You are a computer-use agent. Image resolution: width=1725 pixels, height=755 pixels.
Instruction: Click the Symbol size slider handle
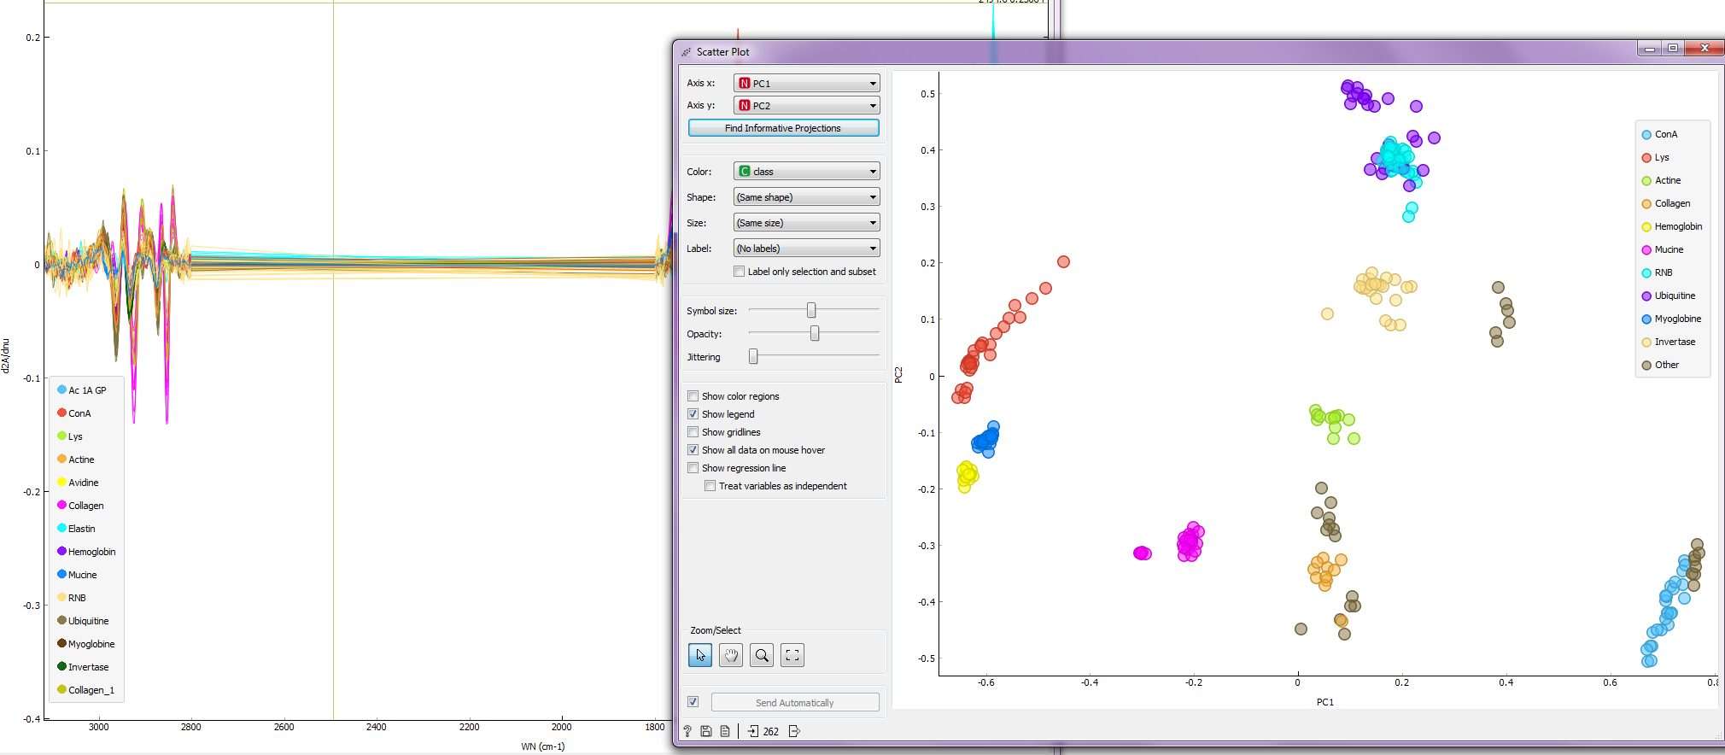[x=811, y=310]
